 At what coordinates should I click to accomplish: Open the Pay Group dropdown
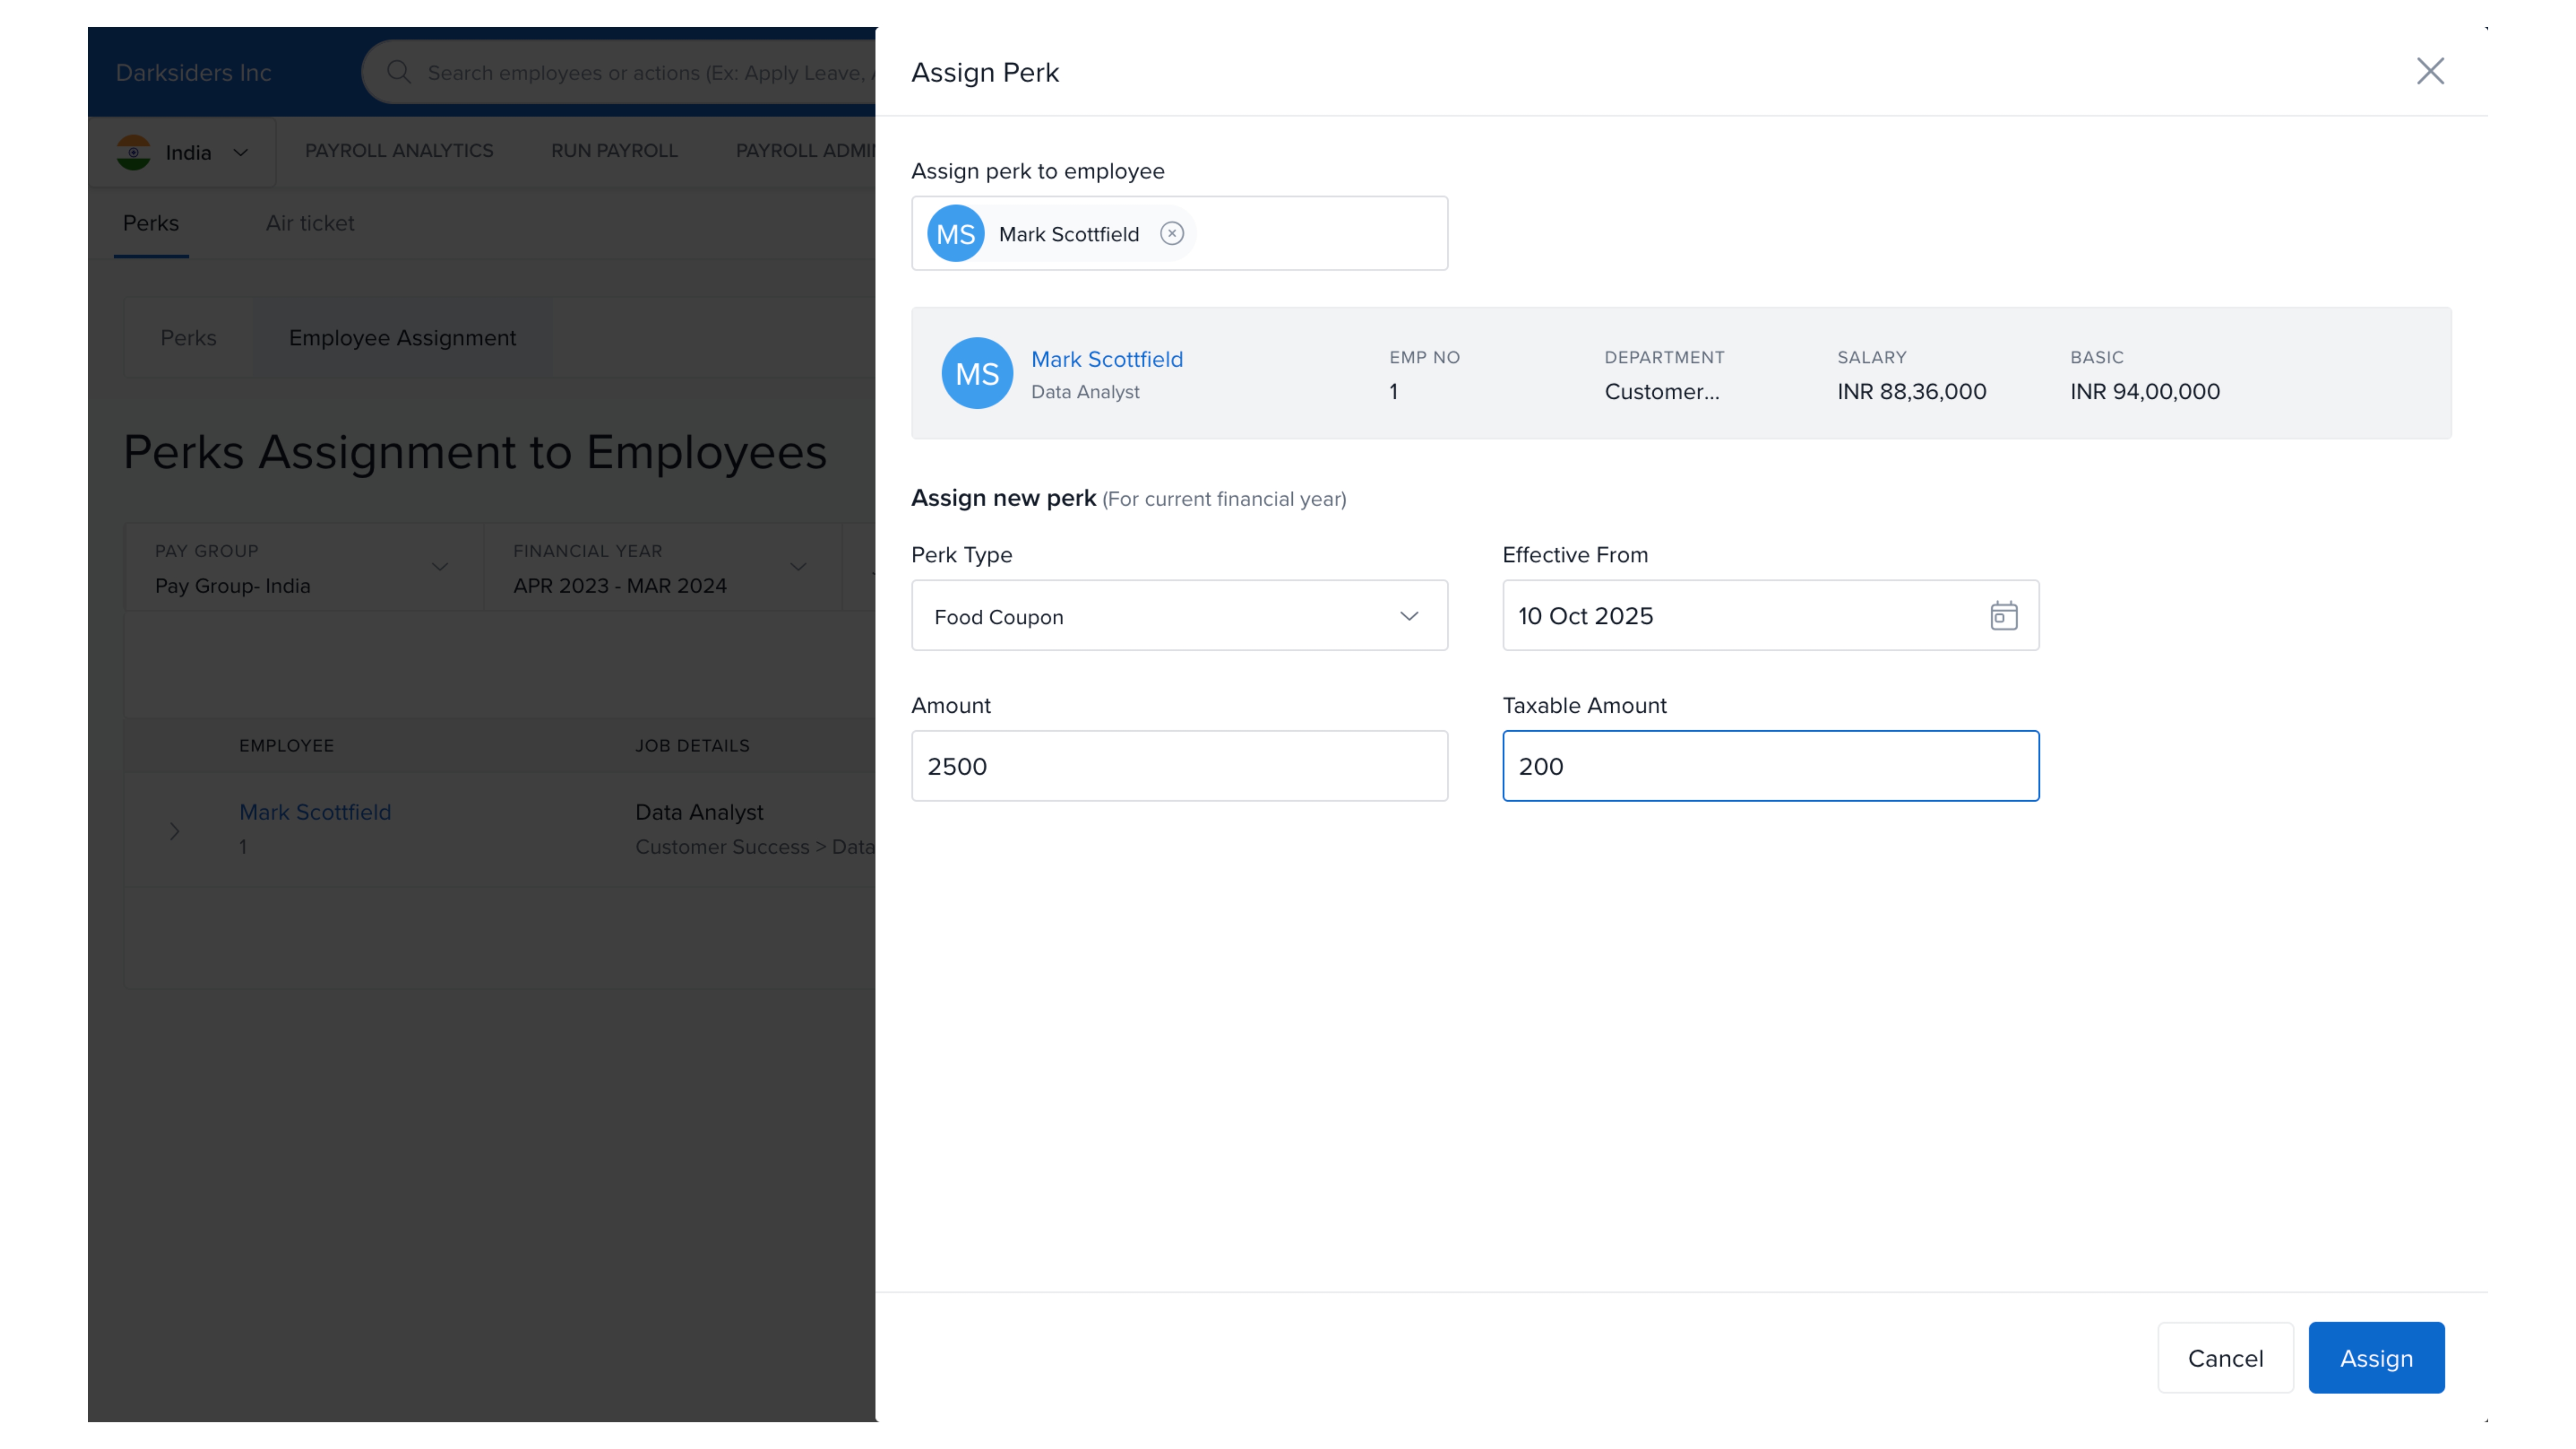click(x=439, y=567)
